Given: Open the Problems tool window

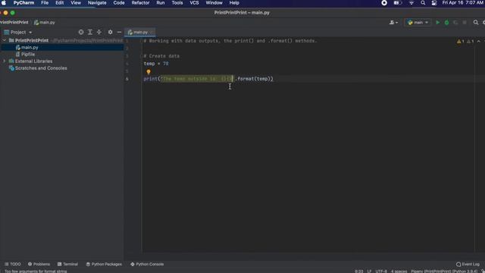Looking at the screenshot, I should pyautogui.click(x=39, y=264).
